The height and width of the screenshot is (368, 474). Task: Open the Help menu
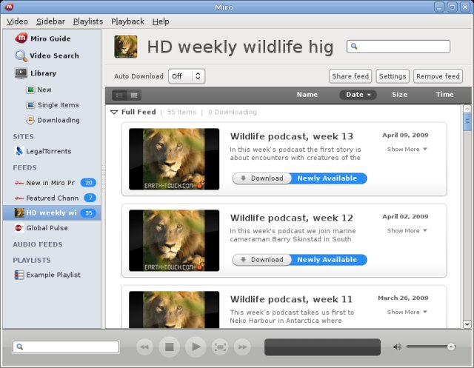point(161,21)
